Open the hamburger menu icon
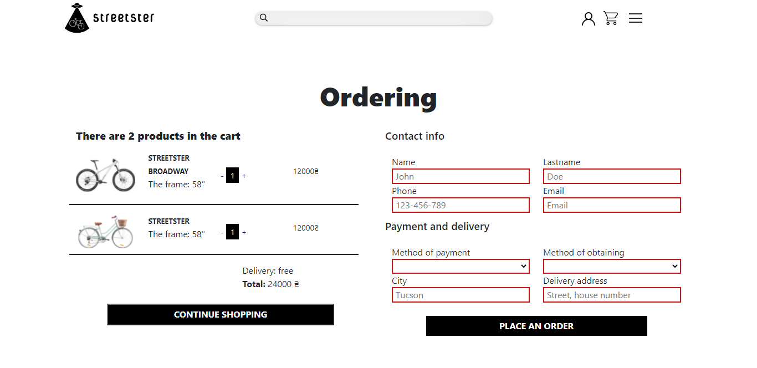 point(636,18)
